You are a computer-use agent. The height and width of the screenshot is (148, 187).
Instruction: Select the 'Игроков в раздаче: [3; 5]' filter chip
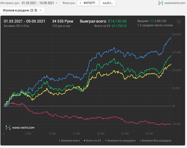(x=22, y=10)
